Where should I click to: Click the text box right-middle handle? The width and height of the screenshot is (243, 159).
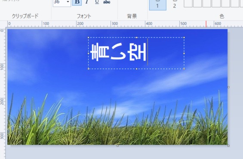pyautogui.click(x=184, y=53)
